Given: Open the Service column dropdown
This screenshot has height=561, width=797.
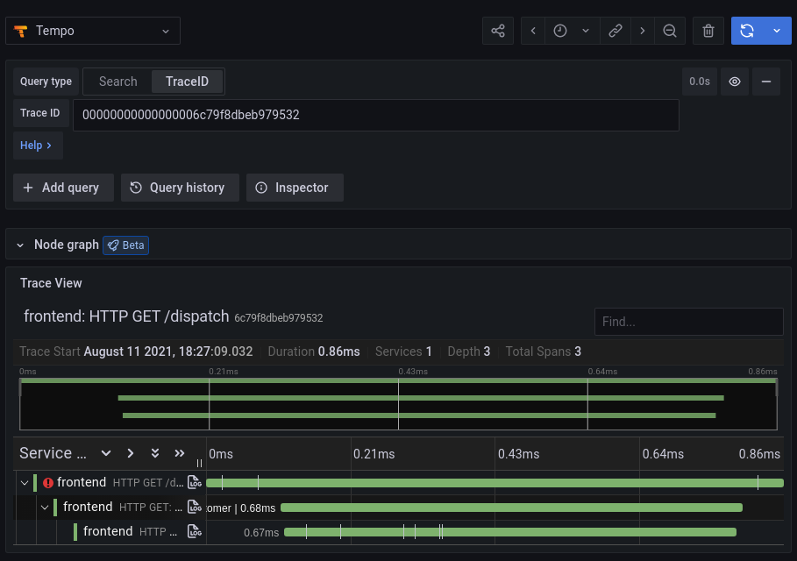Looking at the screenshot, I should coord(106,453).
